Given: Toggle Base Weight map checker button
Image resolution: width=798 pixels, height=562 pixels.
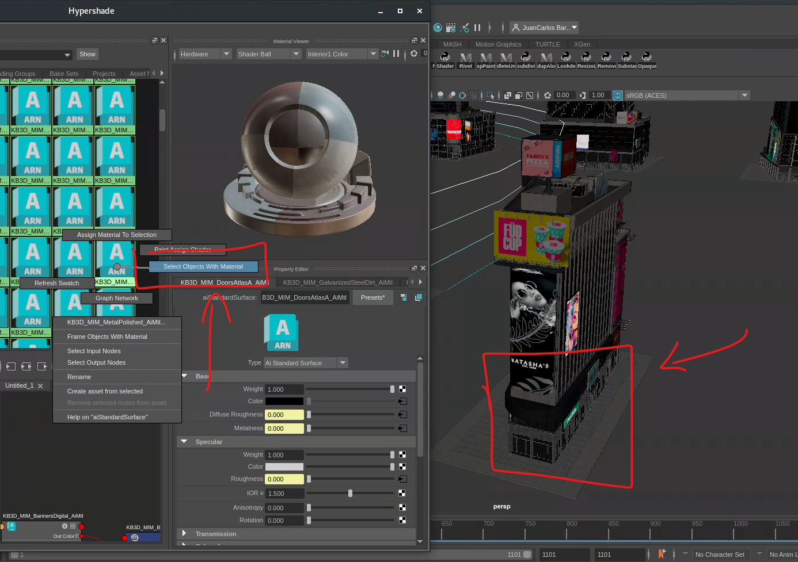Looking at the screenshot, I should click(402, 389).
